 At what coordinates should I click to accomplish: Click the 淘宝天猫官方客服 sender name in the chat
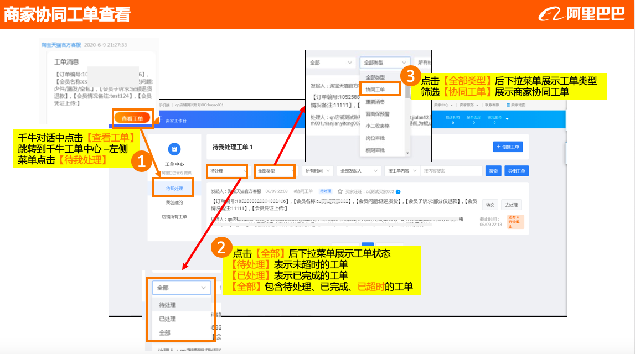[61, 45]
